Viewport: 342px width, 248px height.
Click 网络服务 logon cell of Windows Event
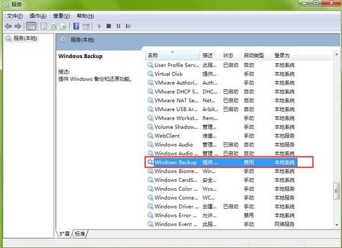[285, 224]
